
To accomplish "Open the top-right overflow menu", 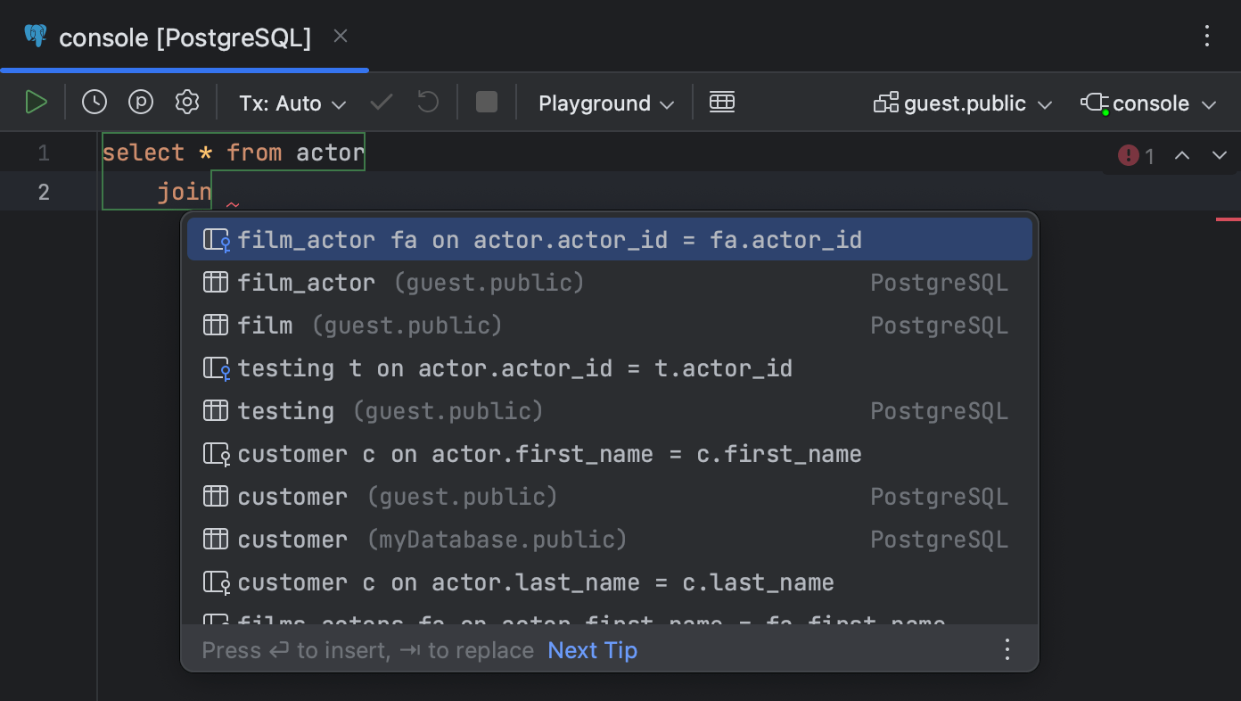I will (x=1207, y=37).
